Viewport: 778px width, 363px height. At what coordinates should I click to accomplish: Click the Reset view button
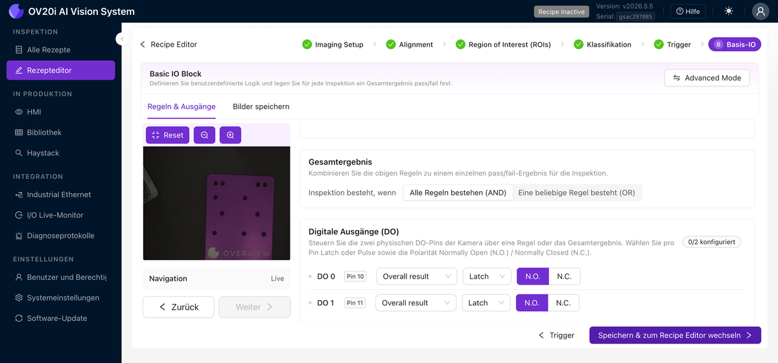[167, 135]
